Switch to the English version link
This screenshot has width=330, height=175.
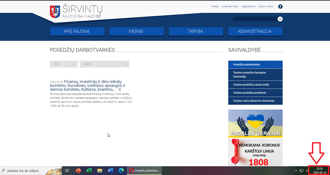[x=266, y=6]
